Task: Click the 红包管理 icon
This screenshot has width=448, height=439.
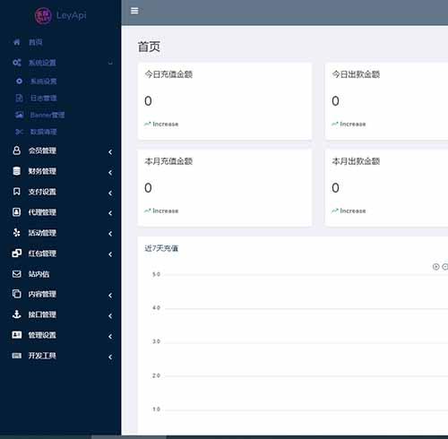Action: (17, 254)
